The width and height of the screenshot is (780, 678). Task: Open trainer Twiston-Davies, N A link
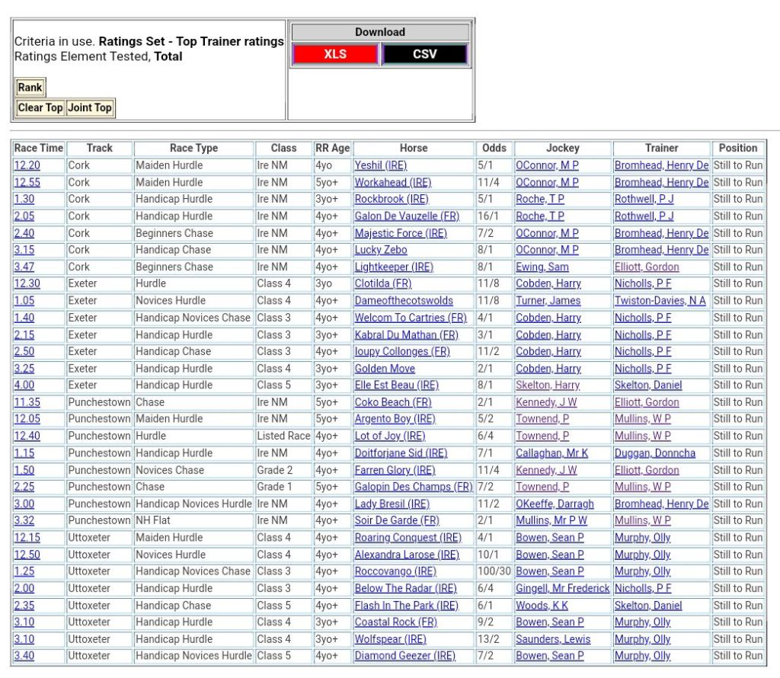tap(660, 301)
